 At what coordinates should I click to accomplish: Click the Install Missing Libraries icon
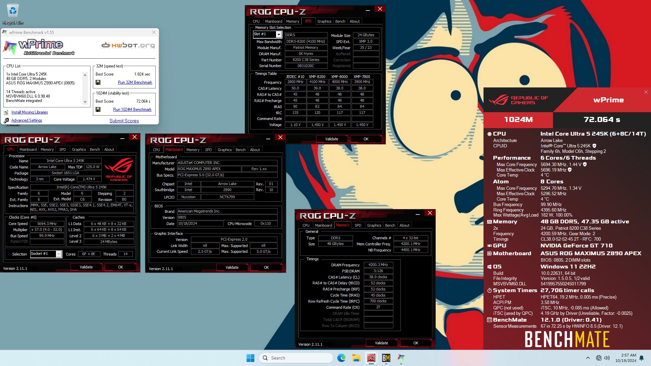pos(6,112)
